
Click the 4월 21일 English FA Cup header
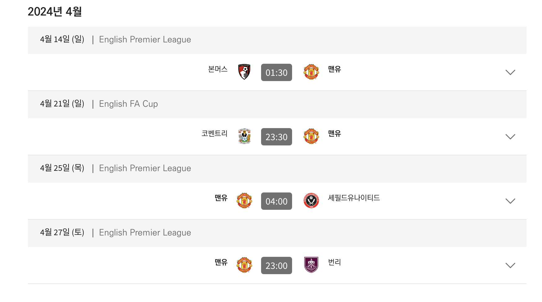tap(277, 104)
